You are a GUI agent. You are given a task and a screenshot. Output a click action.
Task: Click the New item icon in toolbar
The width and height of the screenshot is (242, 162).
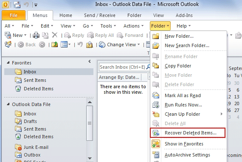8,35
